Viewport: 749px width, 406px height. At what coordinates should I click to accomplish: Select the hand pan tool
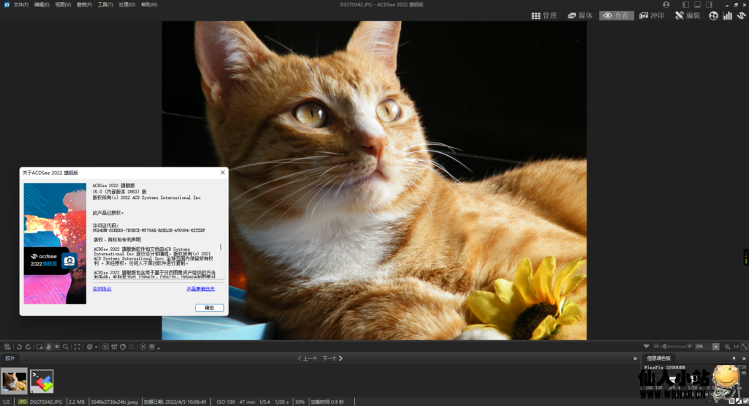(48, 347)
